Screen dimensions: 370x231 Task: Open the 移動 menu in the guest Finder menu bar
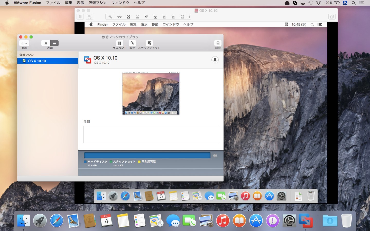[x=155, y=24]
